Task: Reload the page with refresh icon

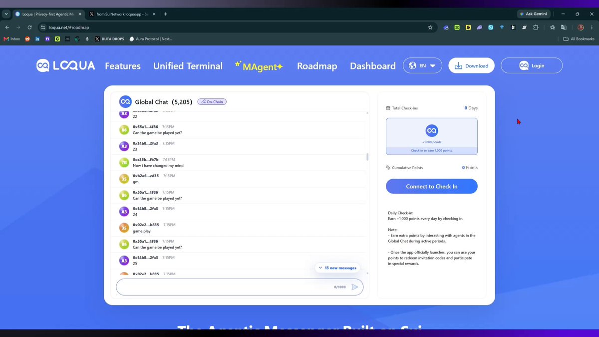Action: [30, 27]
